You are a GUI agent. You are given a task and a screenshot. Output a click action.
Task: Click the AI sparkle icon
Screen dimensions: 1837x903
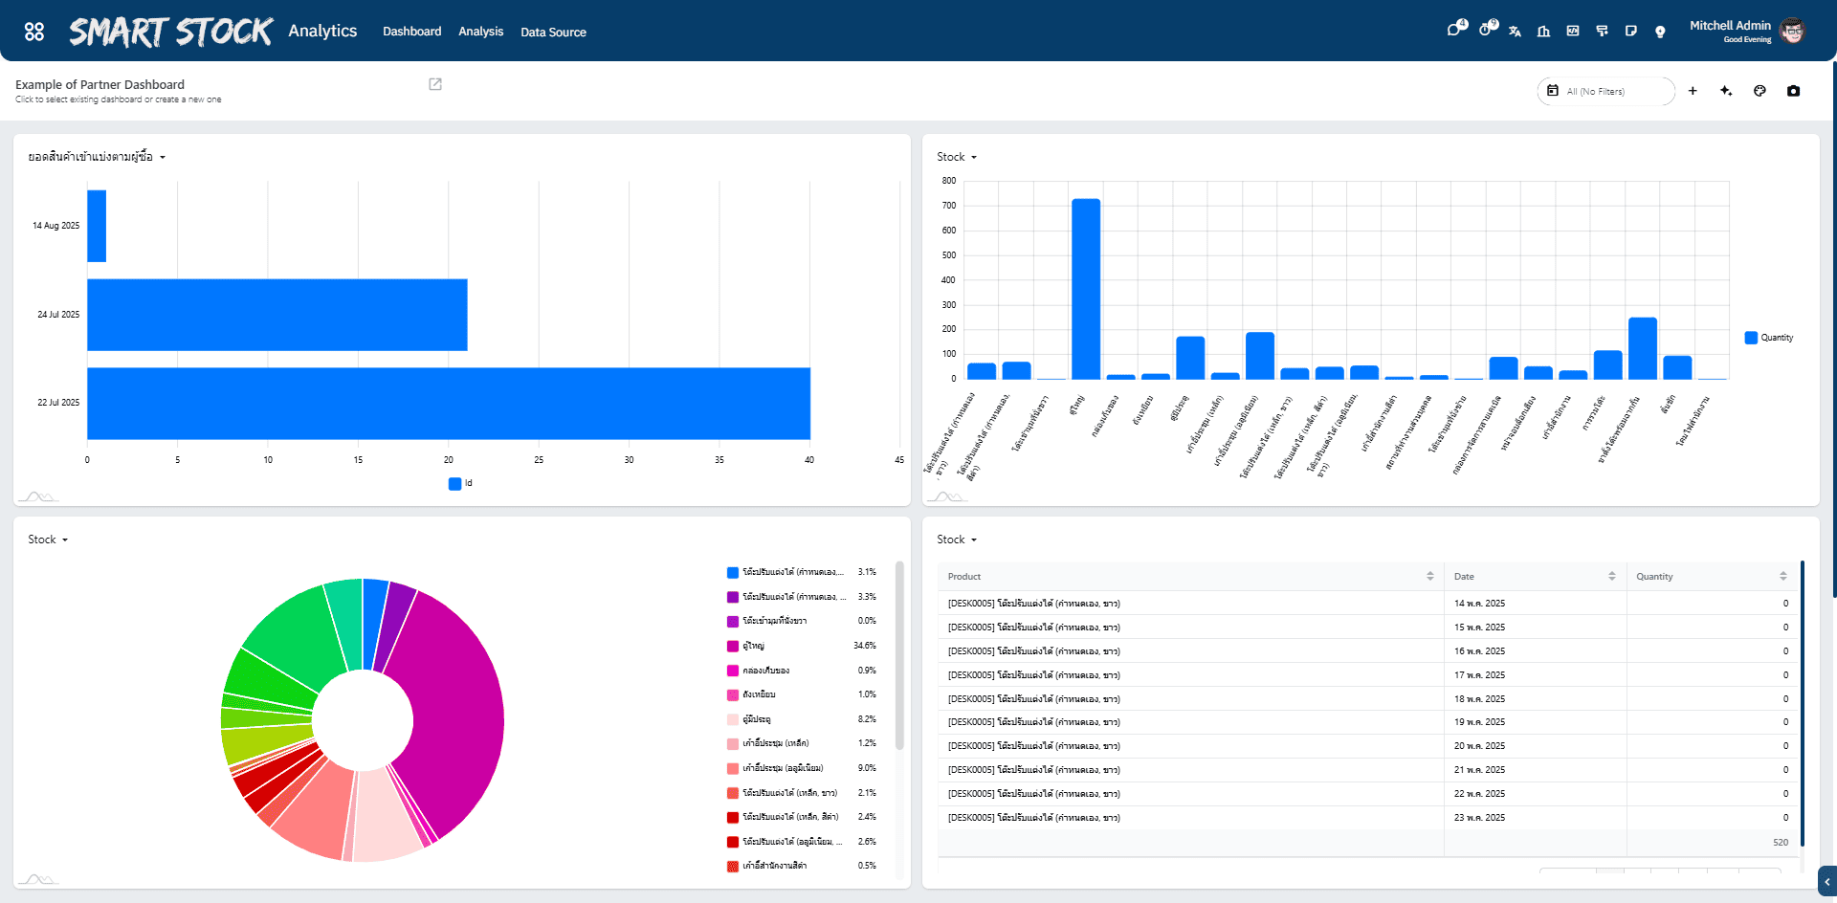tap(1726, 91)
